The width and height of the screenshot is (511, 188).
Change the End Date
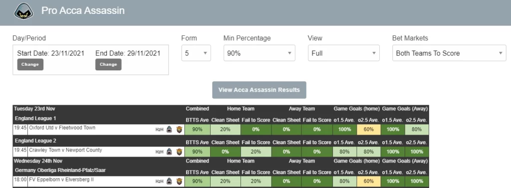[108, 64]
